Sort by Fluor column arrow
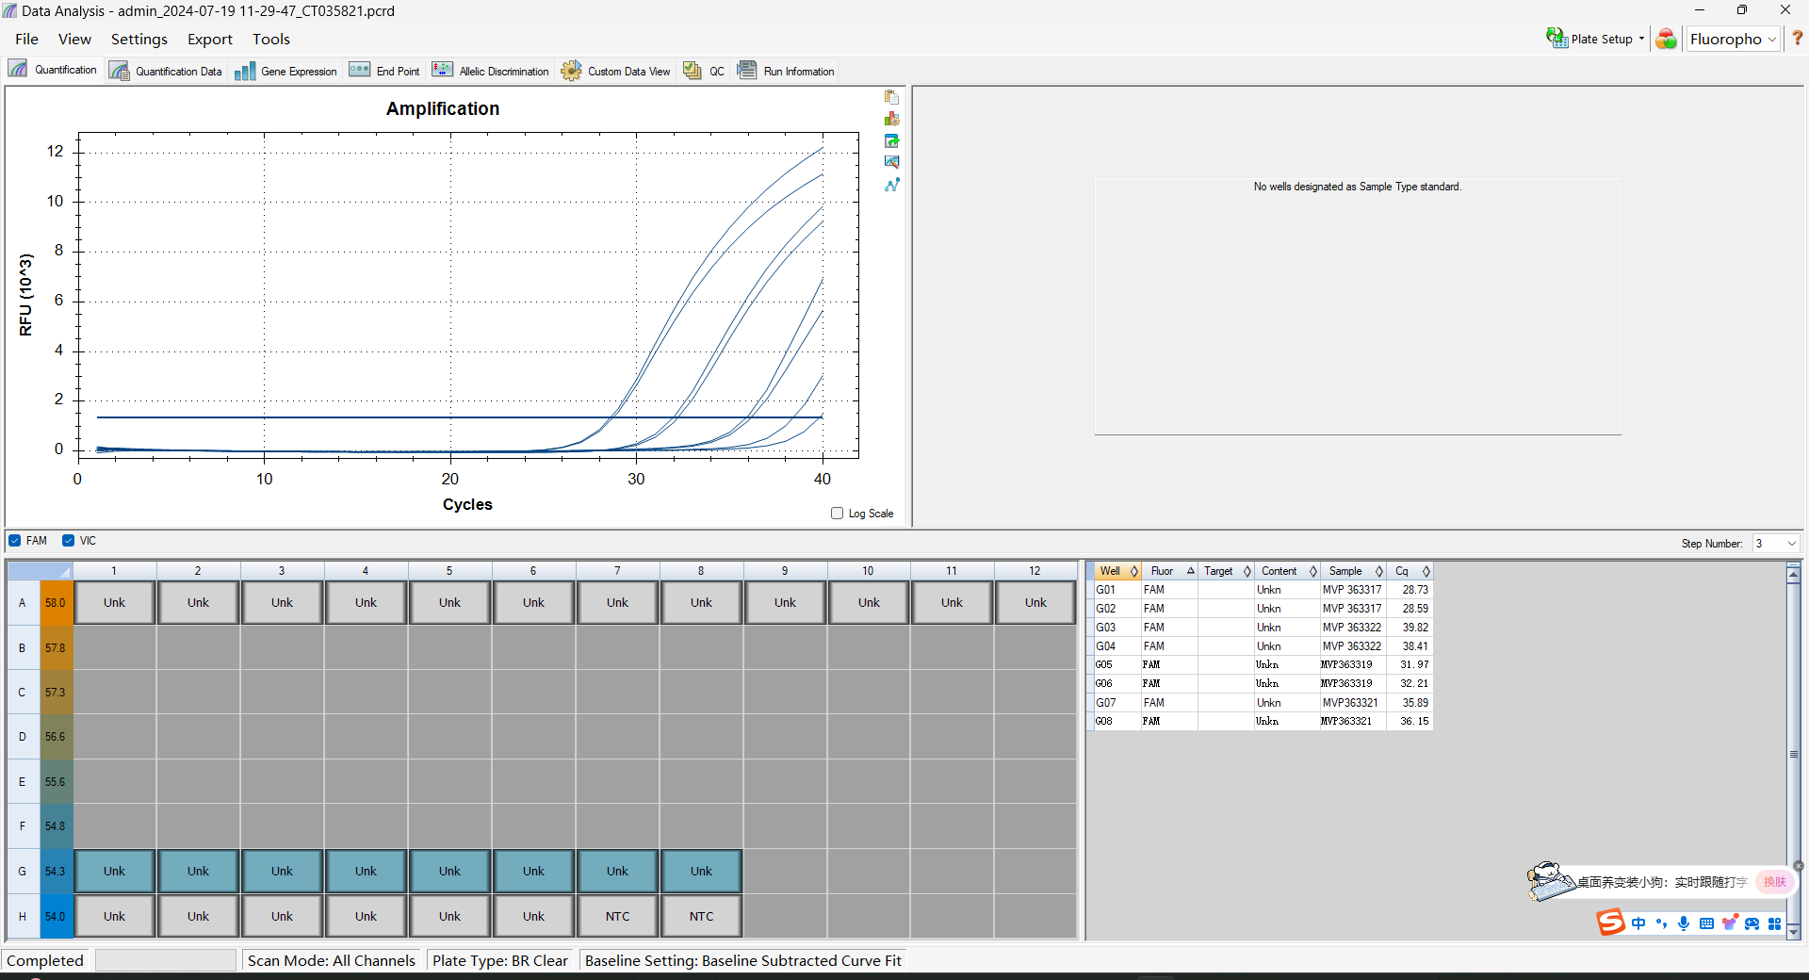The image size is (1809, 980). [x=1190, y=571]
